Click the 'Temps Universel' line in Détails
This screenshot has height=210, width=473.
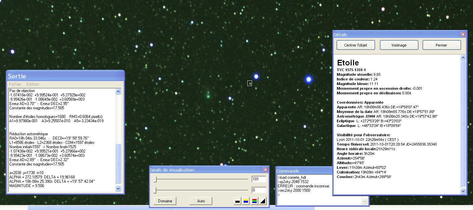point(387,144)
